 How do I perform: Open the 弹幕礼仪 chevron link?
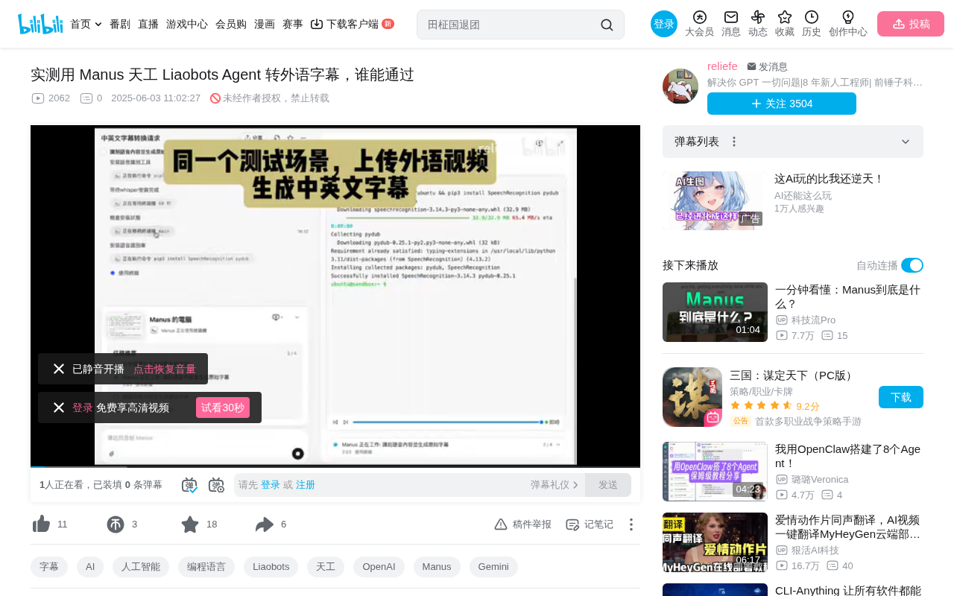(x=555, y=485)
